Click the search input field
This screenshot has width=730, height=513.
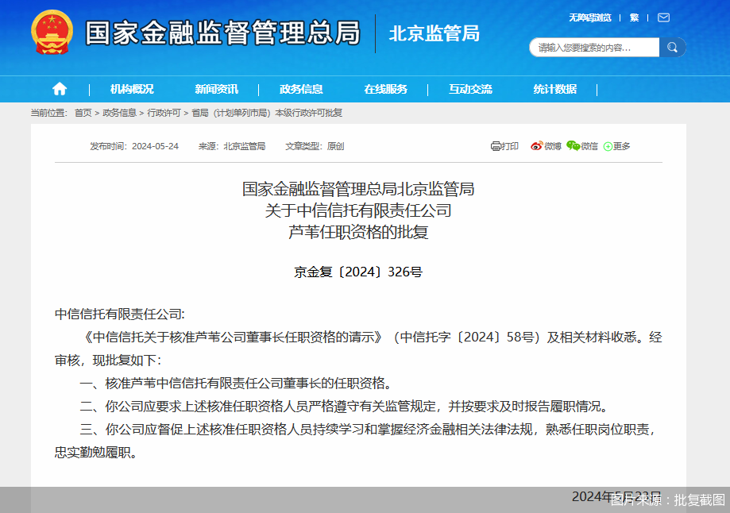click(594, 48)
